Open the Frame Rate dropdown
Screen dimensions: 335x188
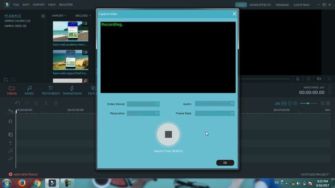pos(215,113)
